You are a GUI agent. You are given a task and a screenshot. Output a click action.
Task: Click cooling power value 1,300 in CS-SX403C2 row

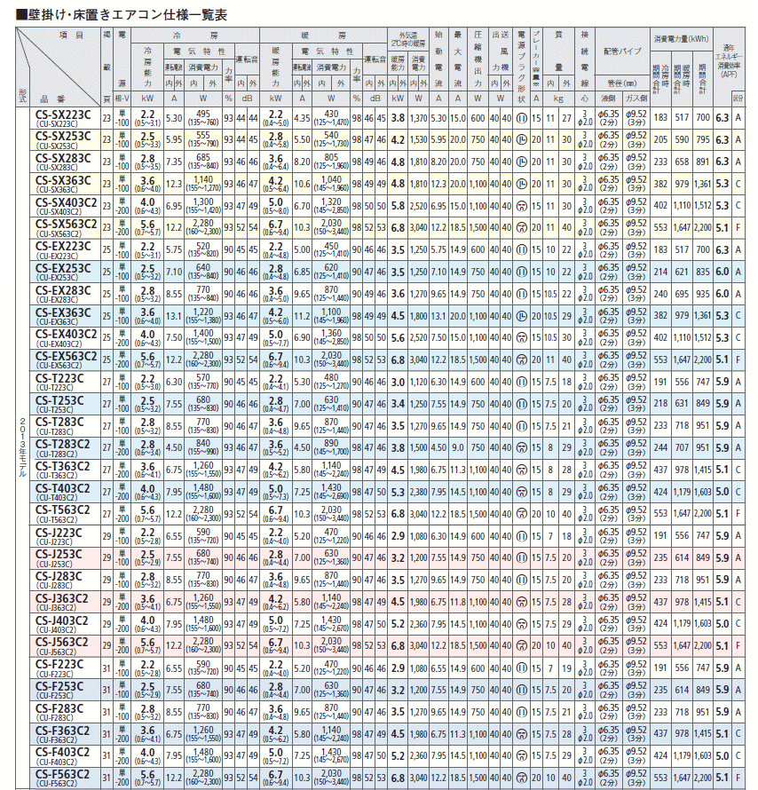pos(203,201)
